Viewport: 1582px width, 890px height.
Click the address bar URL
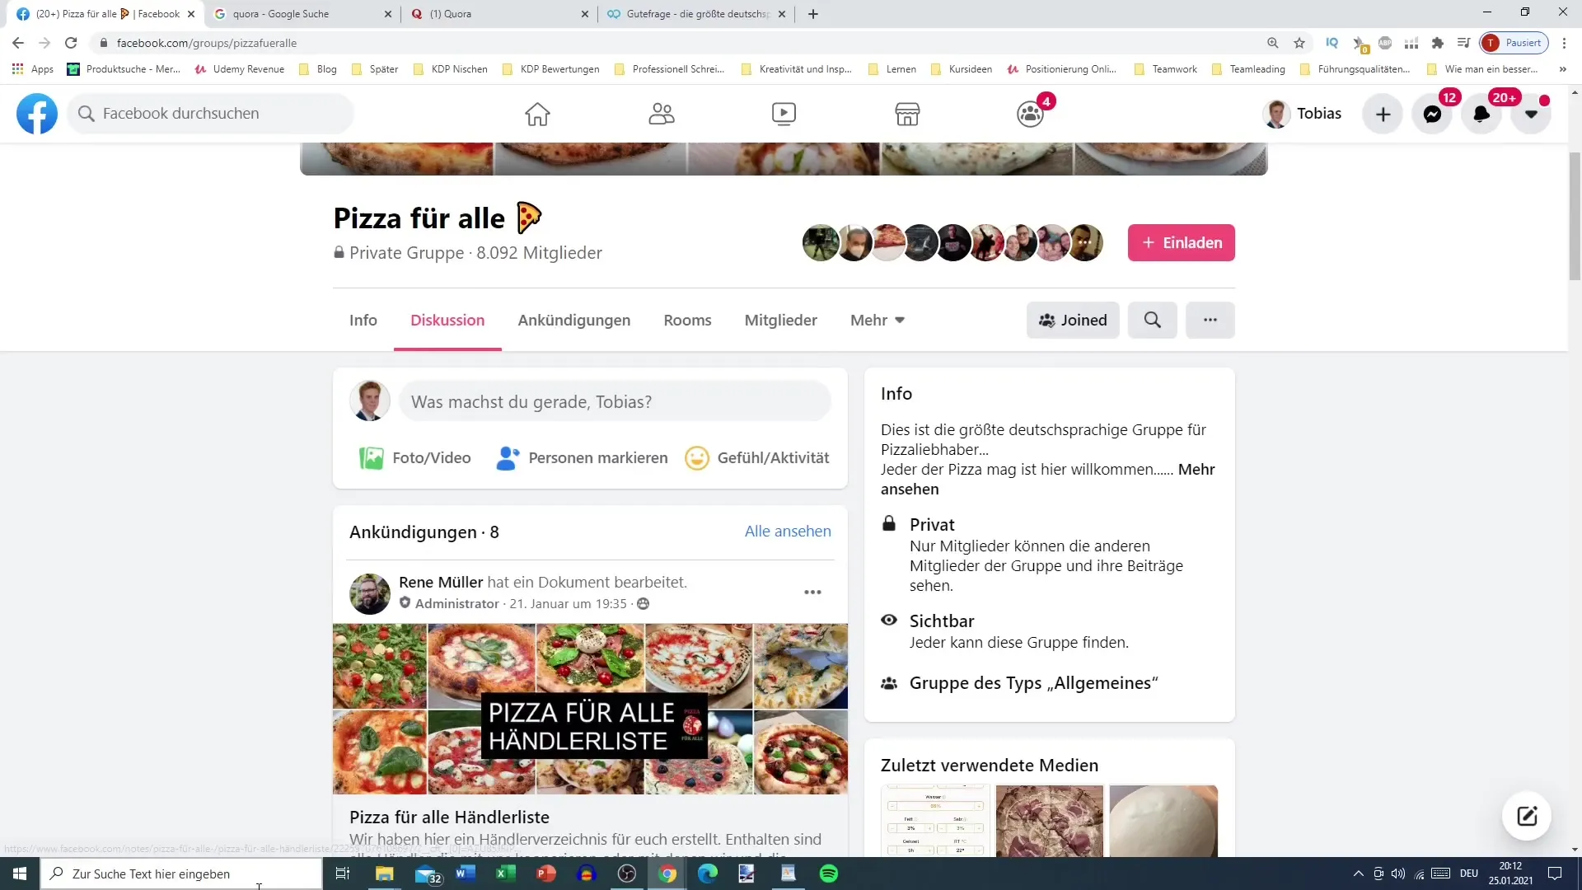click(x=206, y=43)
